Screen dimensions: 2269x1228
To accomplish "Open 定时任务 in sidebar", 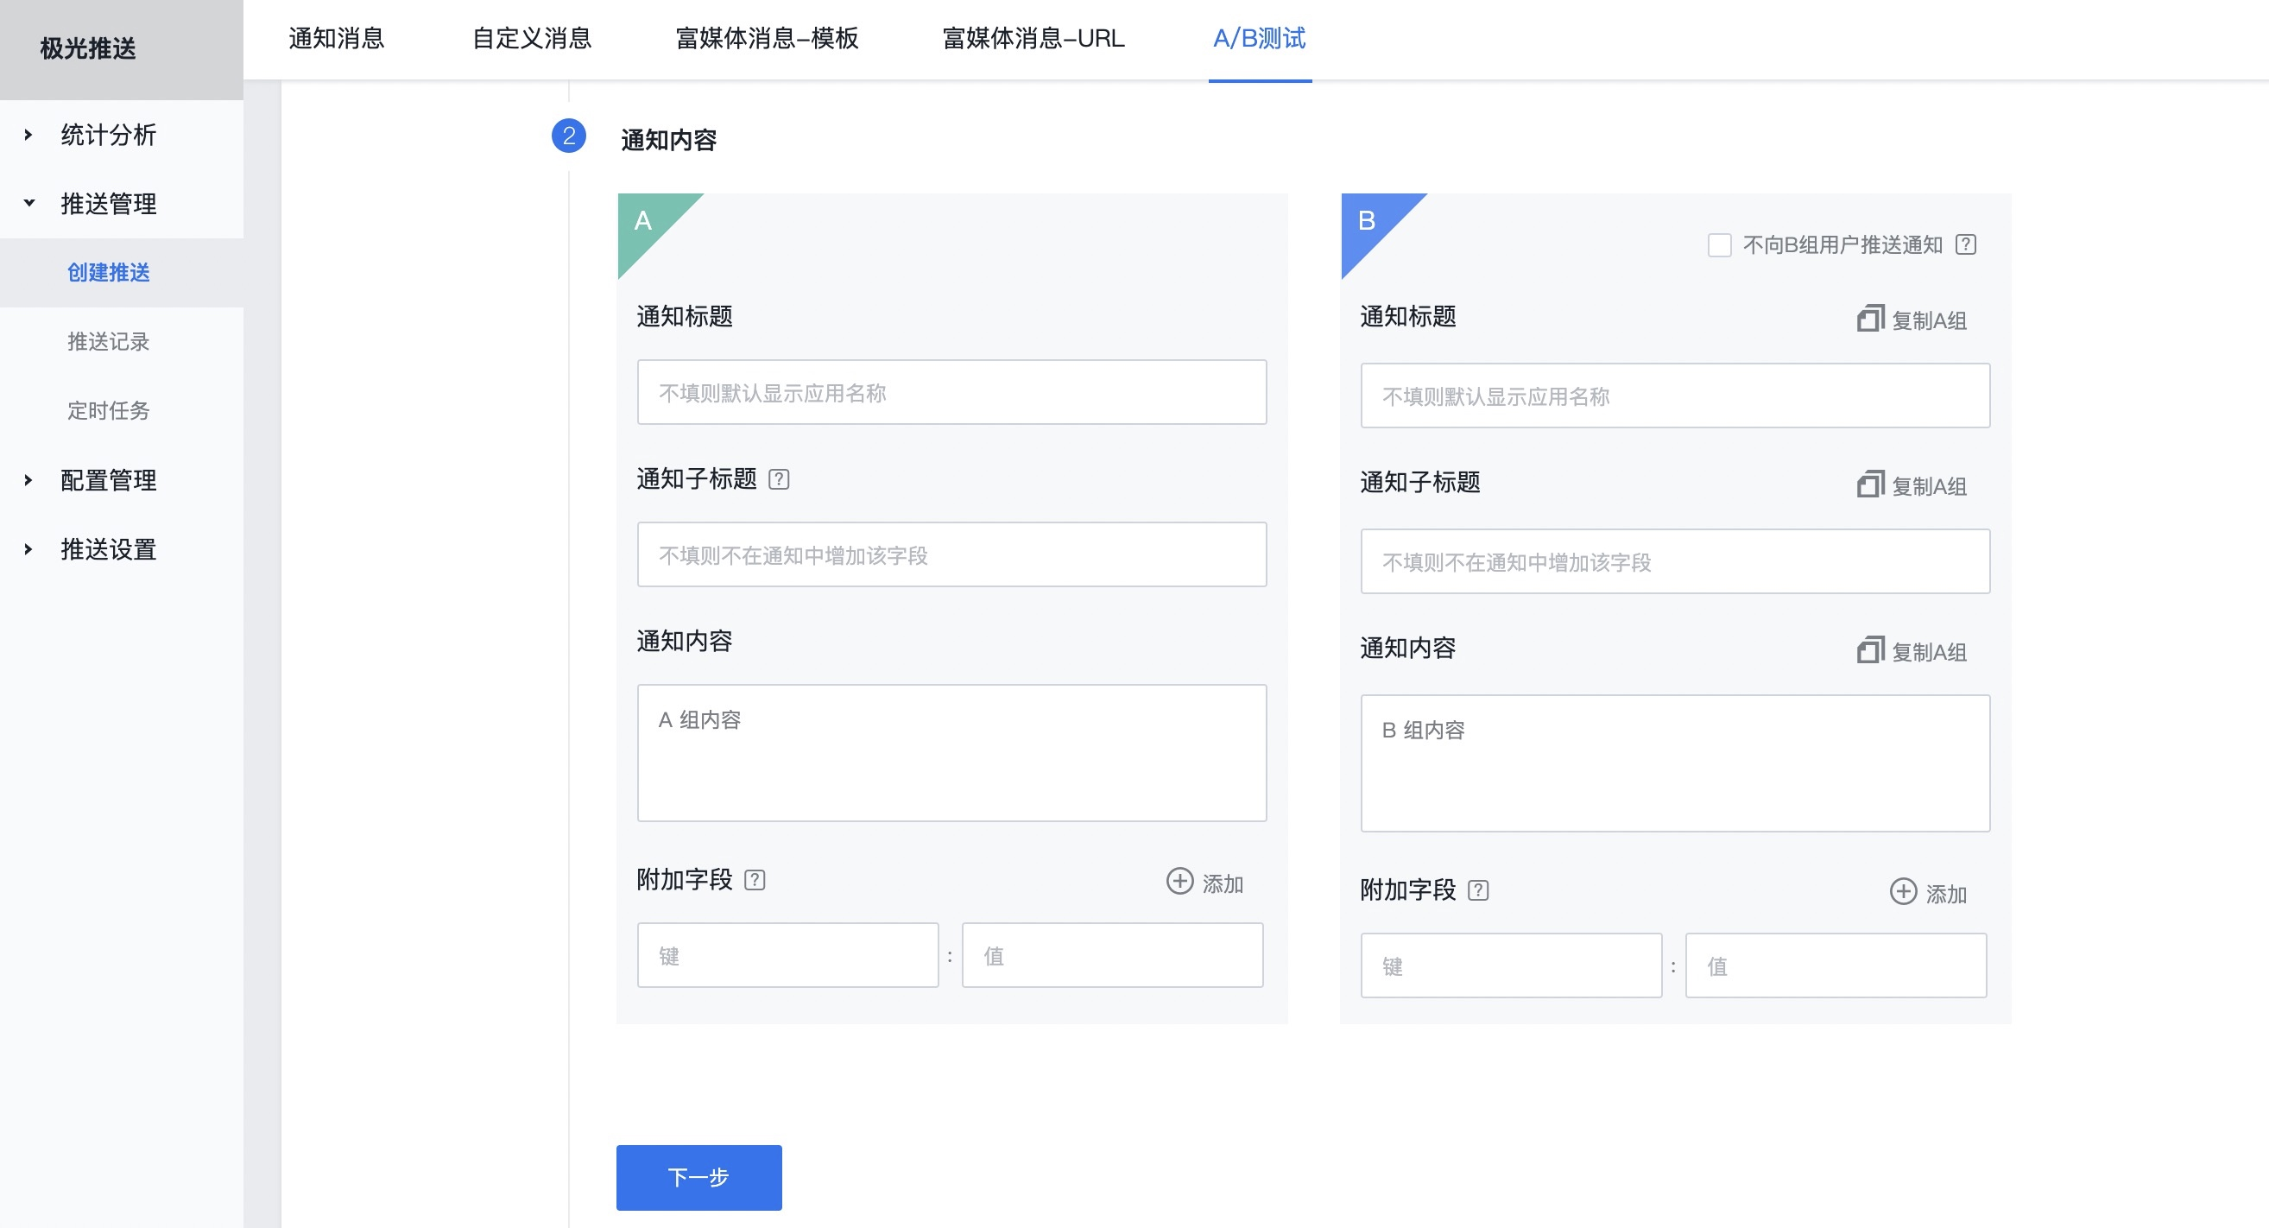I will [x=108, y=410].
